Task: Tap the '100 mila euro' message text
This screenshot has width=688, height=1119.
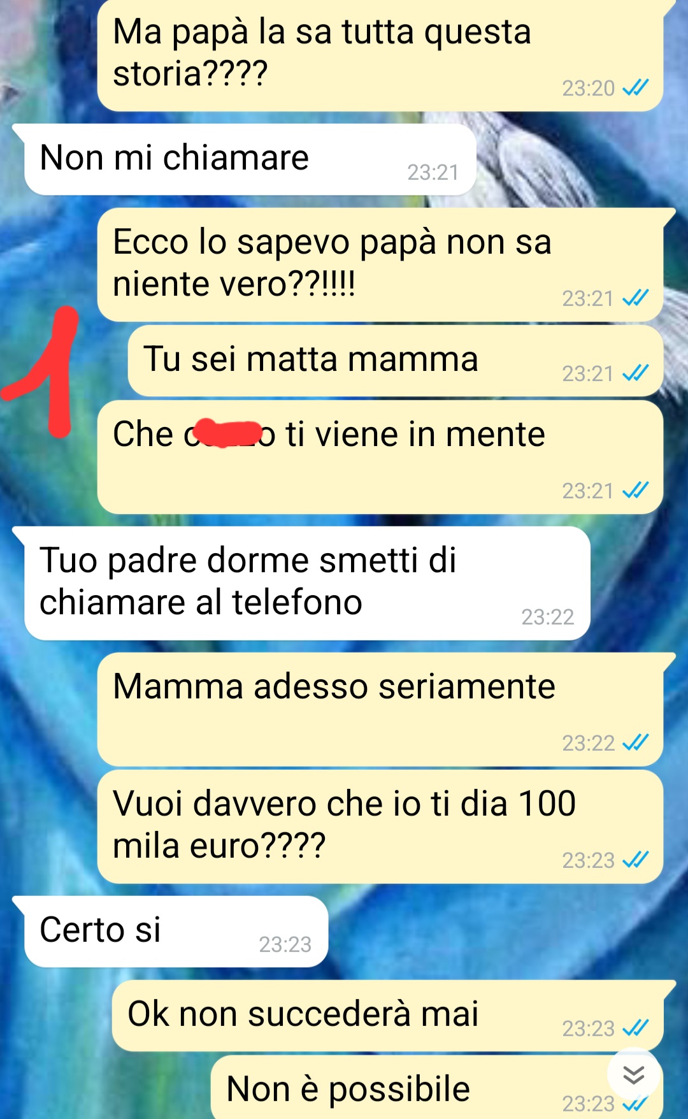Action: click(344, 824)
